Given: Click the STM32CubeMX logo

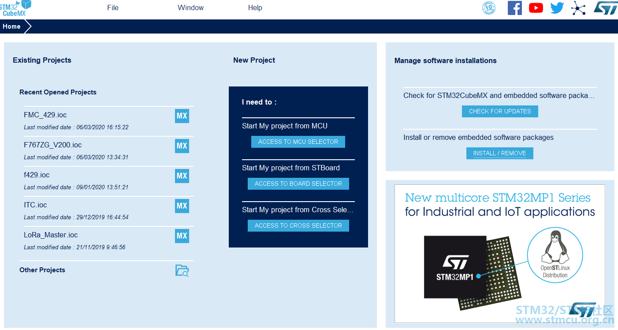Looking at the screenshot, I should click(16, 8).
